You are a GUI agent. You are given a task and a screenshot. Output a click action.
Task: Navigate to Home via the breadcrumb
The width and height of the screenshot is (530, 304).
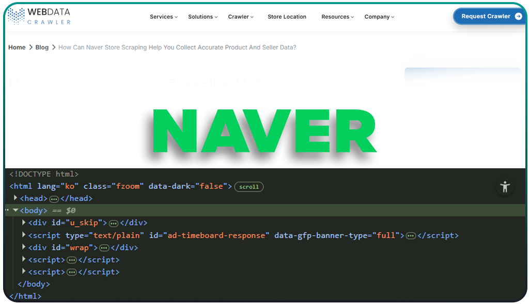(17, 47)
